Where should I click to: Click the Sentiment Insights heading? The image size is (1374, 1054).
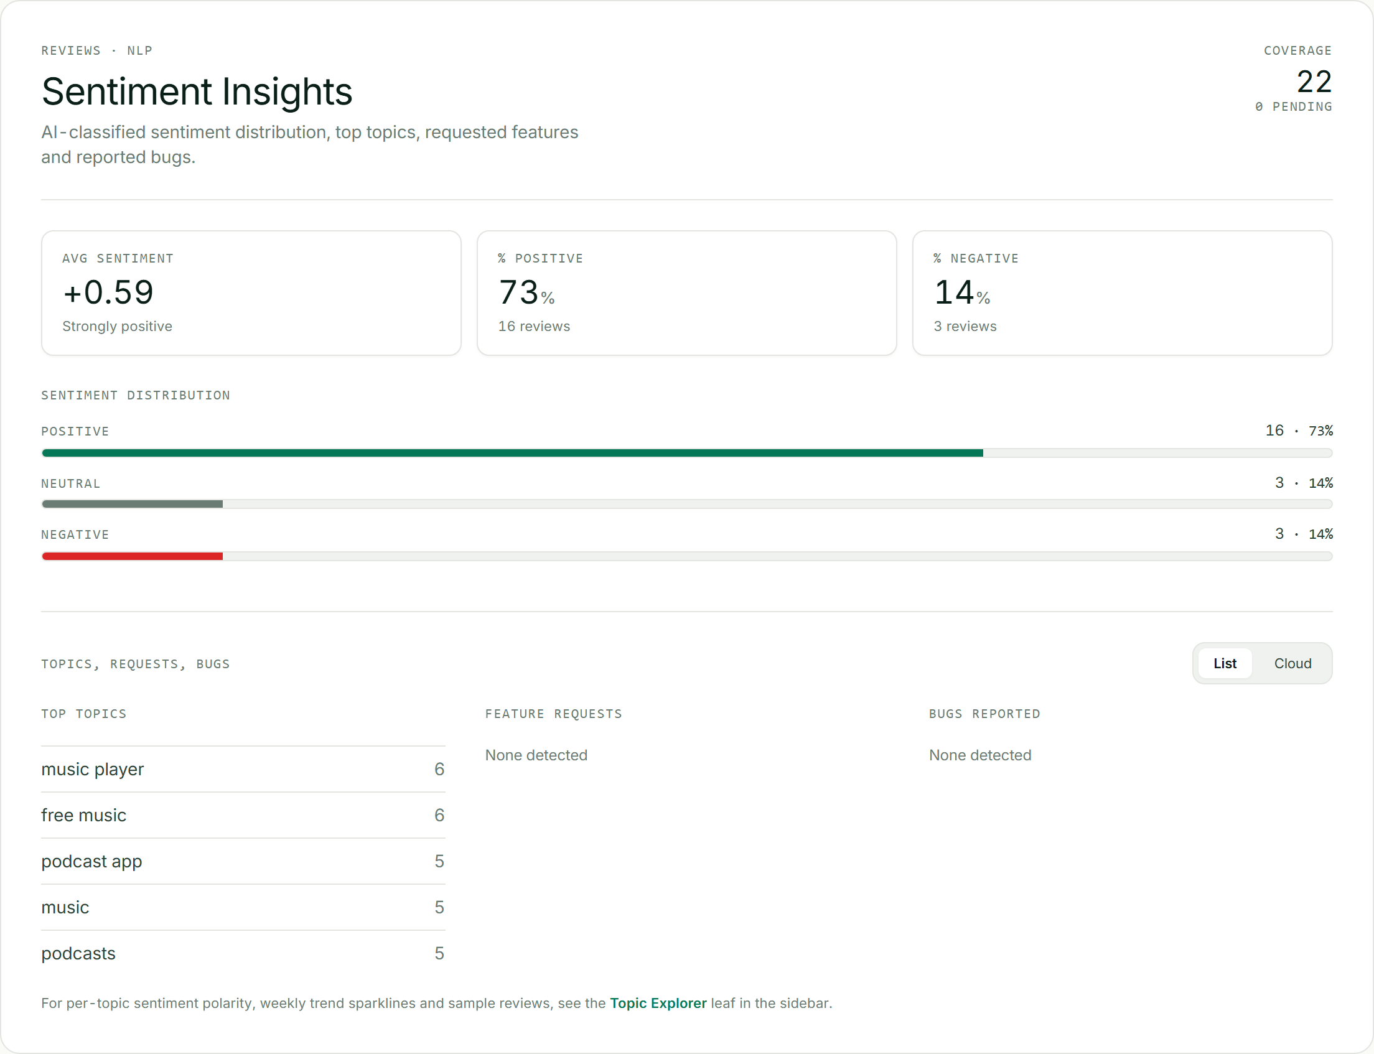pos(197,91)
